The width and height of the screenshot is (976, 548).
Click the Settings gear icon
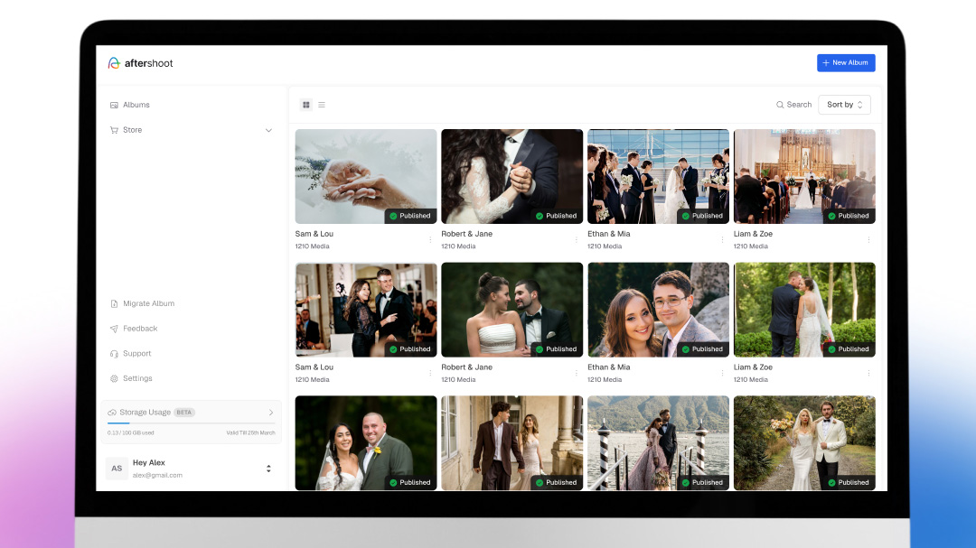(x=114, y=378)
